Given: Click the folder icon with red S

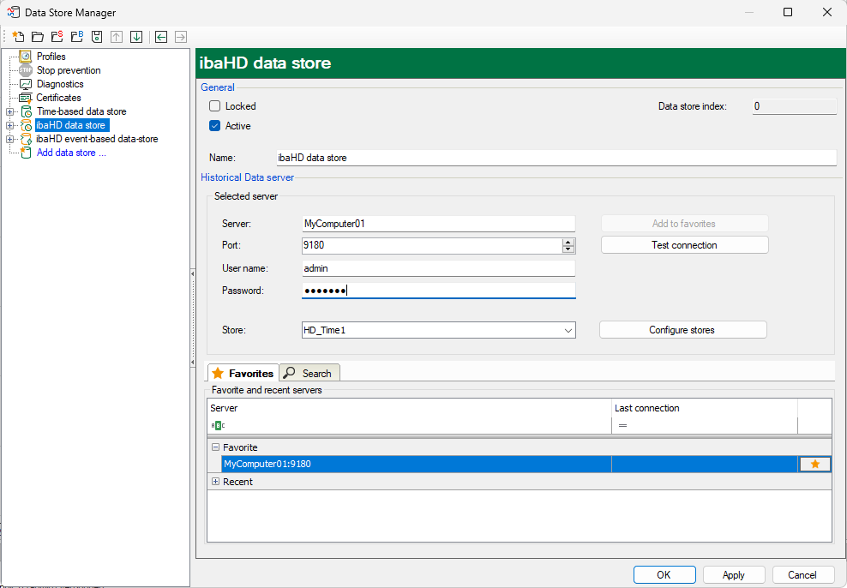Looking at the screenshot, I should tap(57, 37).
